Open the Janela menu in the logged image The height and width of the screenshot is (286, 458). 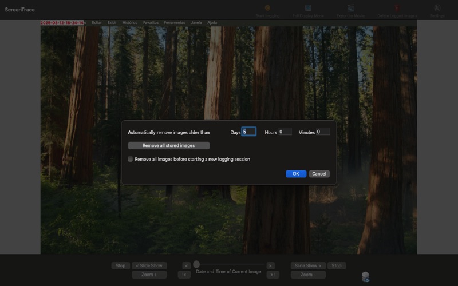click(x=196, y=22)
